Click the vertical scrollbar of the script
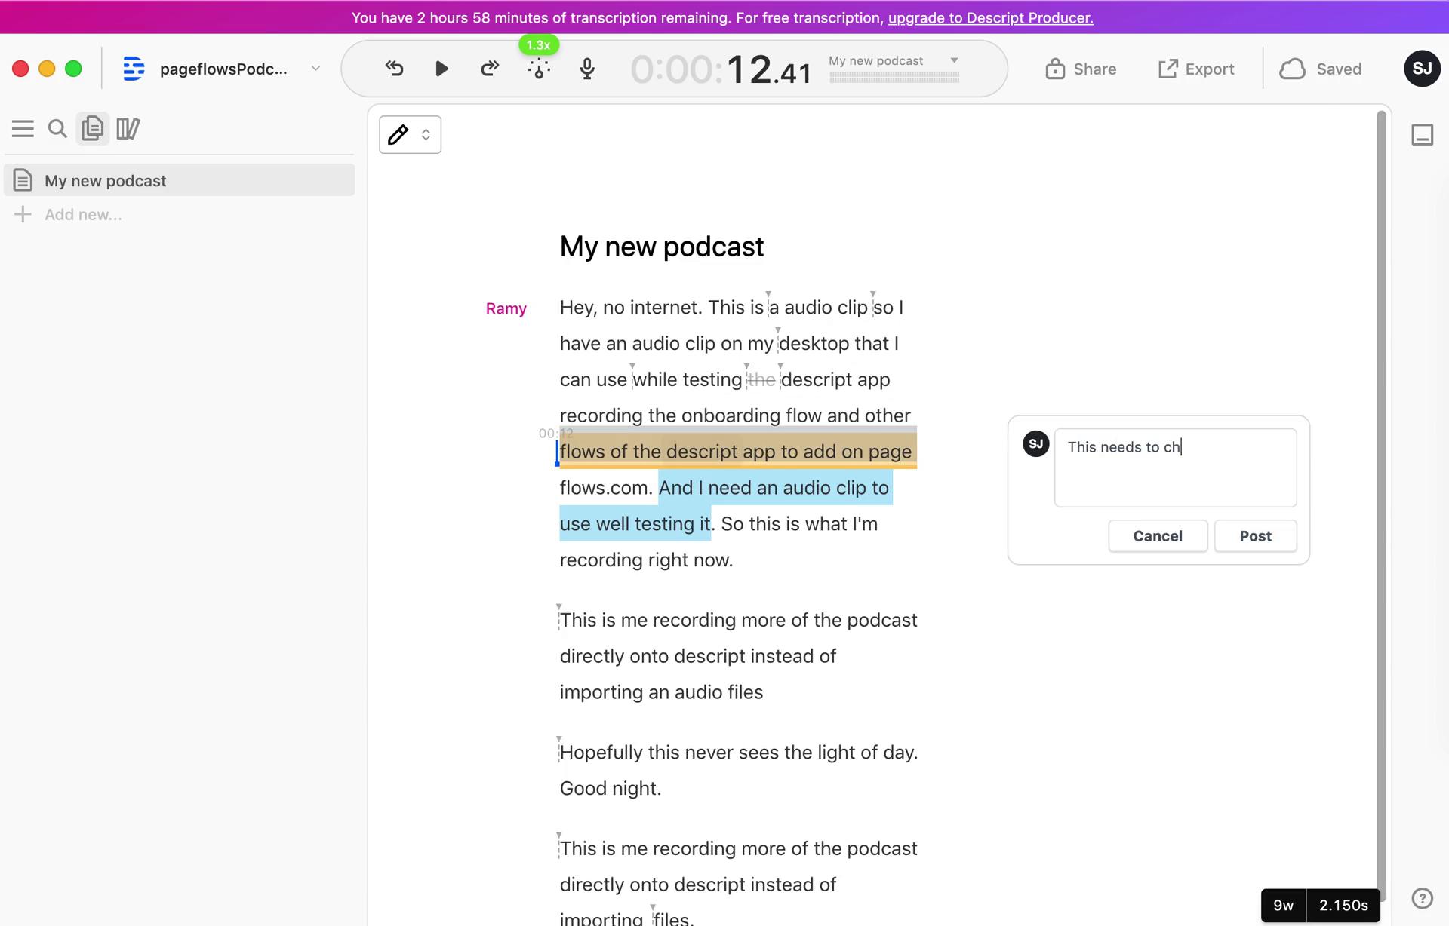The width and height of the screenshot is (1449, 926). (x=1381, y=505)
